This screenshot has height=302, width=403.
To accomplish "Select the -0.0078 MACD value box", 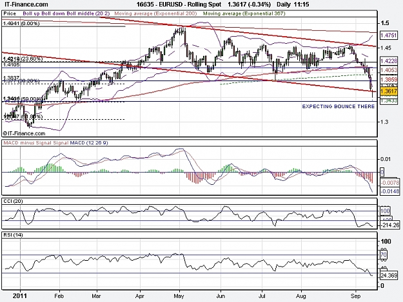I will pyautogui.click(x=390, y=183).
